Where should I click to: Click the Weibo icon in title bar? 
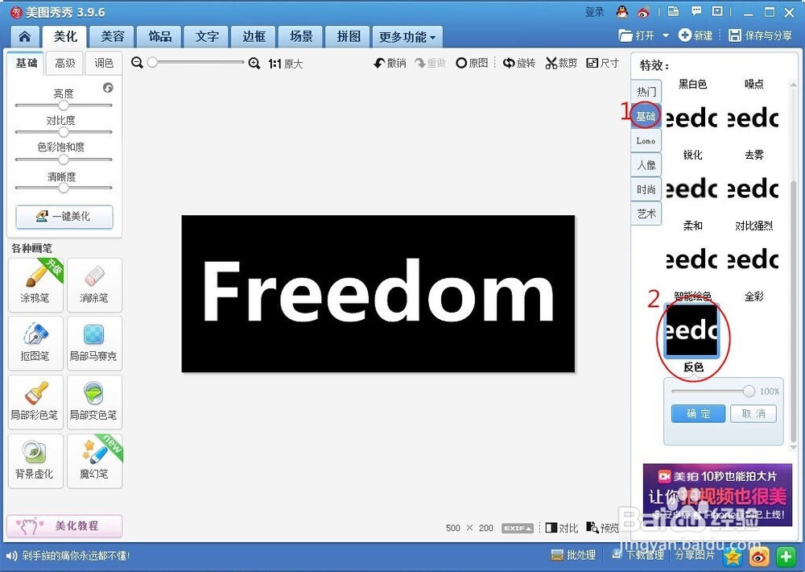[x=644, y=11]
